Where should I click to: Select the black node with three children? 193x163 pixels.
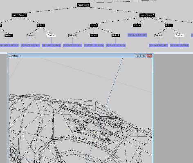pos(94,25)
